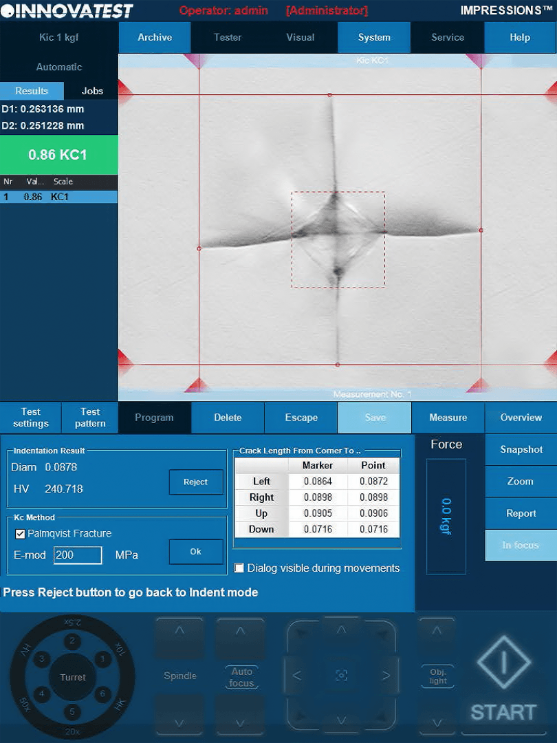Click the Automatic mode label
This screenshot has width=557, height=743.
click(58, 67)
